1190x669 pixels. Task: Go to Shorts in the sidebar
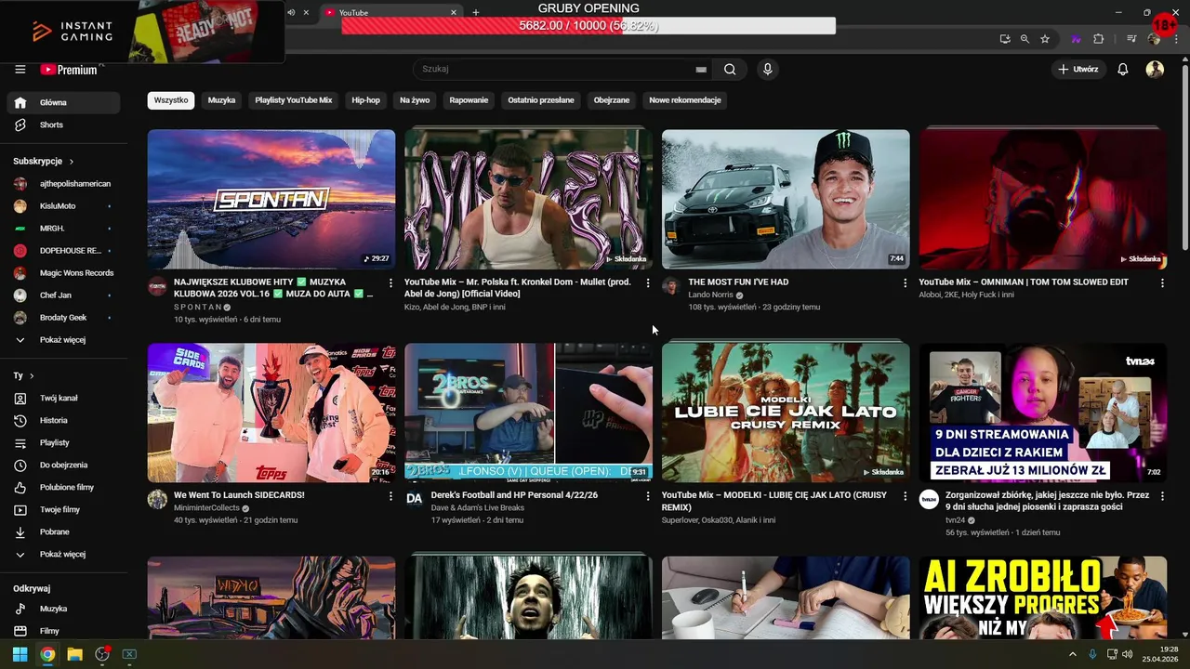pos(63,125)
